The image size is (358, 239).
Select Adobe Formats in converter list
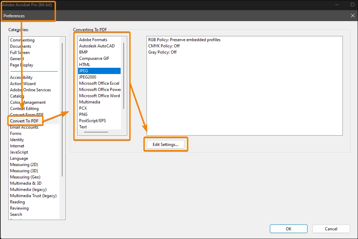click(x=93, y=39)
